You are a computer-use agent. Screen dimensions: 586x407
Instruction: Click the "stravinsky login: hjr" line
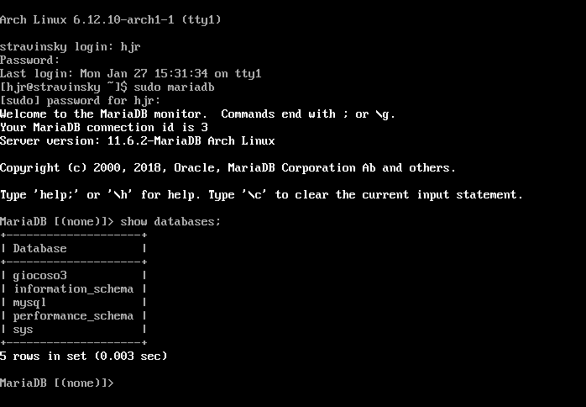[66, 46]
